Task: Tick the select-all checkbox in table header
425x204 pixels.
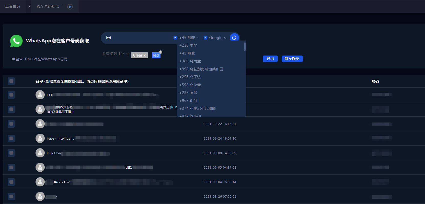Action: click(x=11, y=81)
